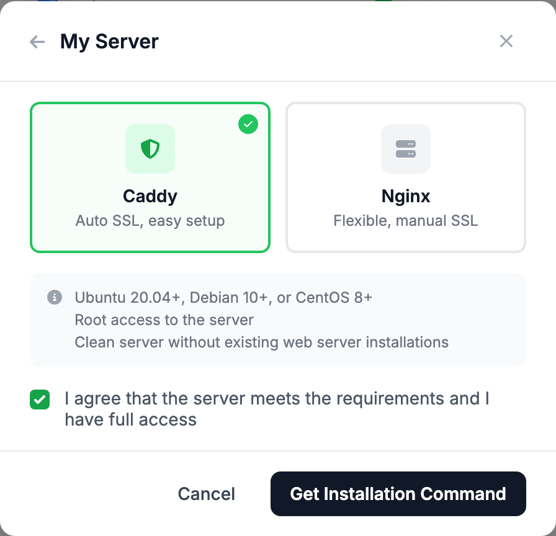Click 'Root access to the server' line
The image size is (556, 536).
click(164, 319)
